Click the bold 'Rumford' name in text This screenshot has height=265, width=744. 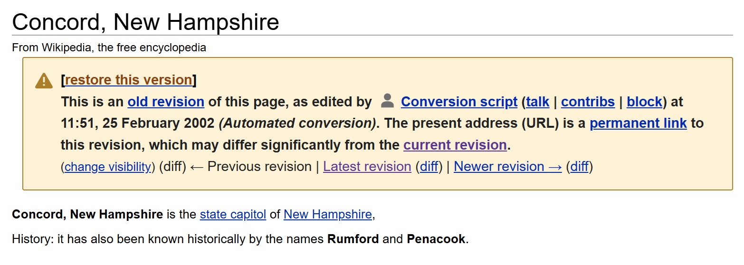click(x=353, y=239)
